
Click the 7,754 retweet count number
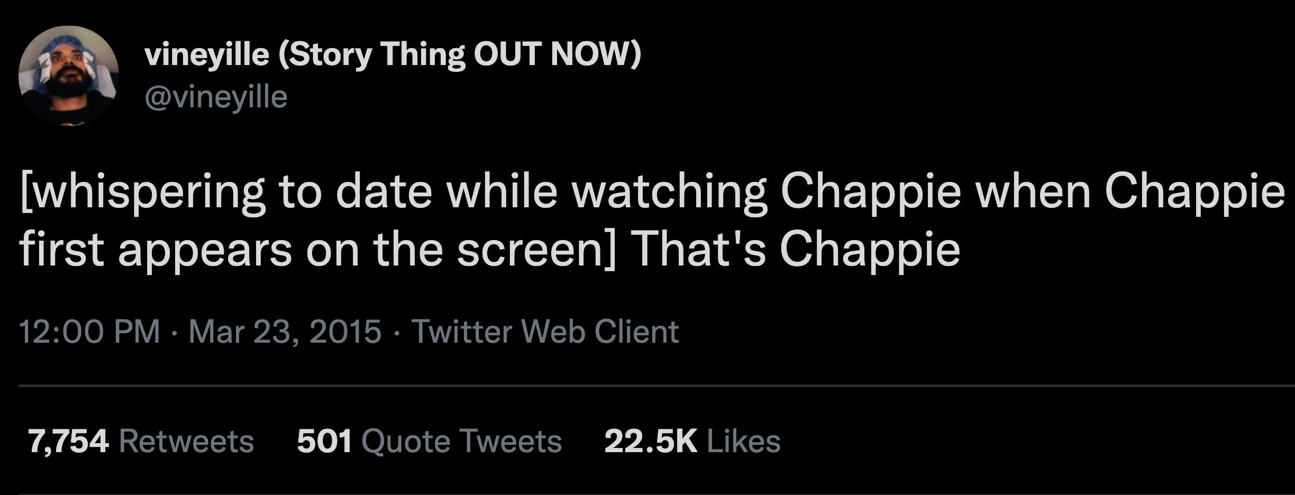pyautogui.click(x=68, y=441)
